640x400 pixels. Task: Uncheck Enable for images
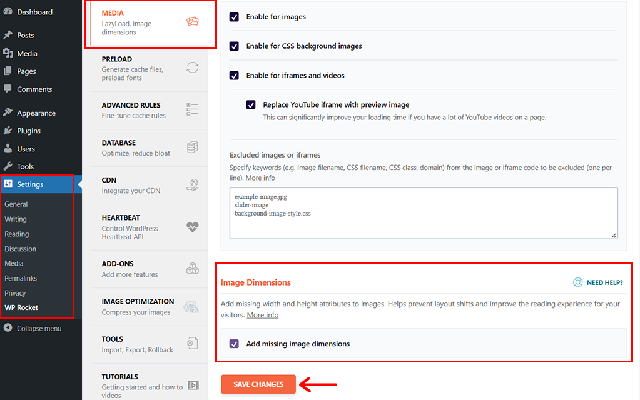pyautogui.click(x=234, y=17)
